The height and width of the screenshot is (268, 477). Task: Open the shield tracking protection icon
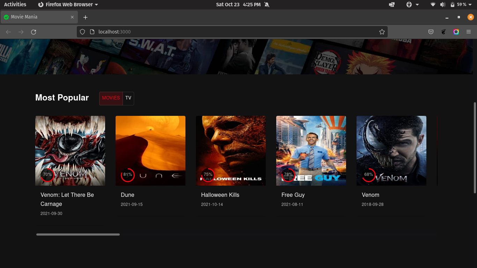pos(82,32)
